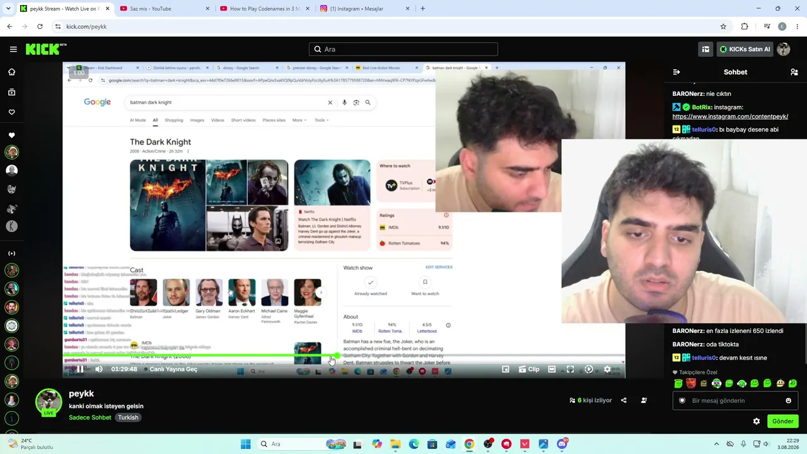This screenshot has width=807, height=454.
Task: Jump to live with Canlı Yayına Geç
Action: [170, 369]
